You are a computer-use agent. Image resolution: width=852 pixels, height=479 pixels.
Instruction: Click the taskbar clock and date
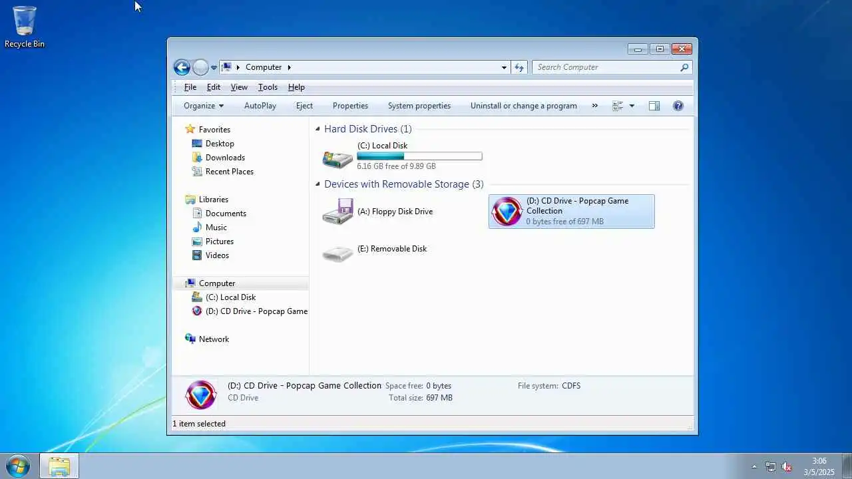(819, 466)
